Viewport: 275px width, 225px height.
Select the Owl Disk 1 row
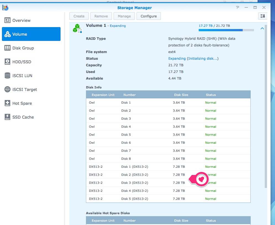168,103
